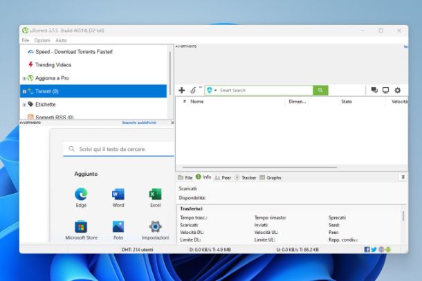This screenshot has height=281, width=422.
Task: Select Aggiorna a Pro in the sidebar
Action: 52,78
